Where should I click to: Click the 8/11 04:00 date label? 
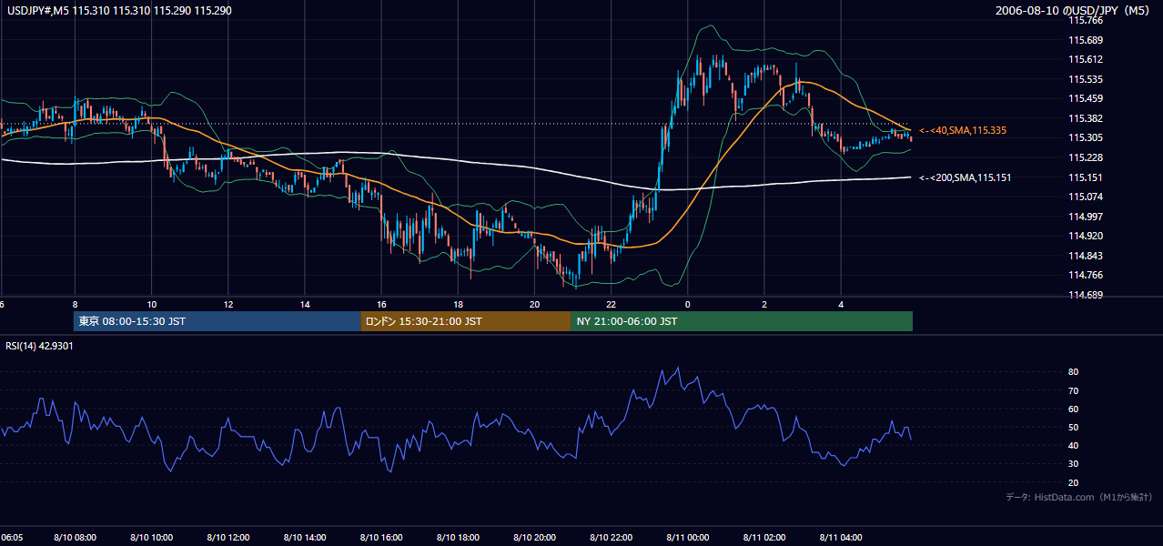click(x=841, y=537)
